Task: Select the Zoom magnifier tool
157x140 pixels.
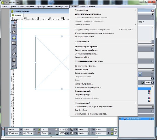Action: point(14,65)
